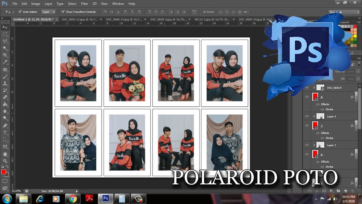
Task: Click zoom percentage field 21.22%
Action: click(x=17, y=191)
